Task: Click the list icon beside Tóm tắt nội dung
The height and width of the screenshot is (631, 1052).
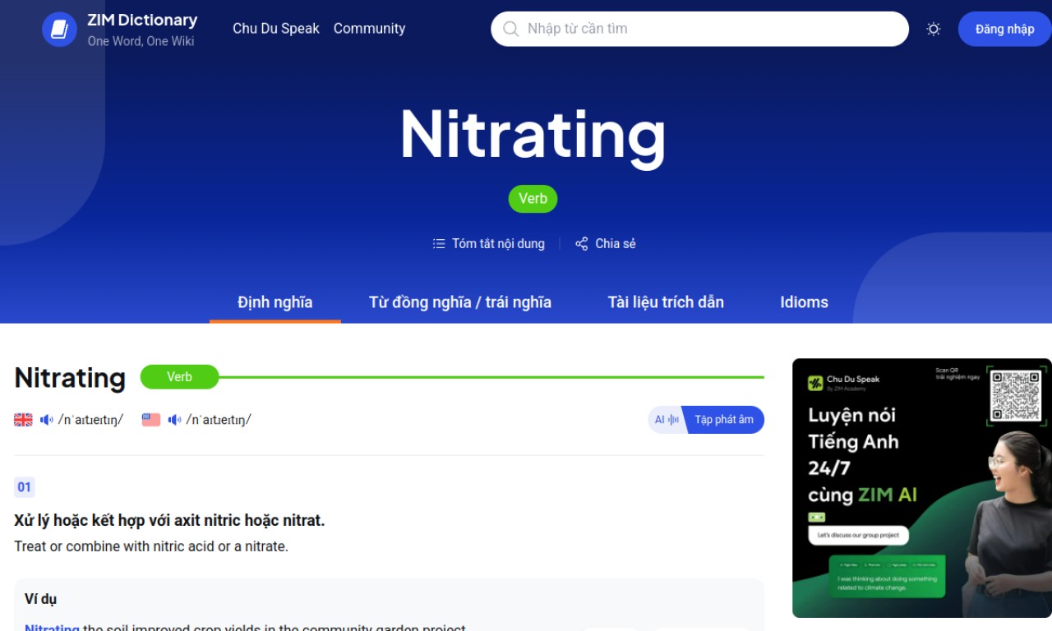Action: point(439,243)
